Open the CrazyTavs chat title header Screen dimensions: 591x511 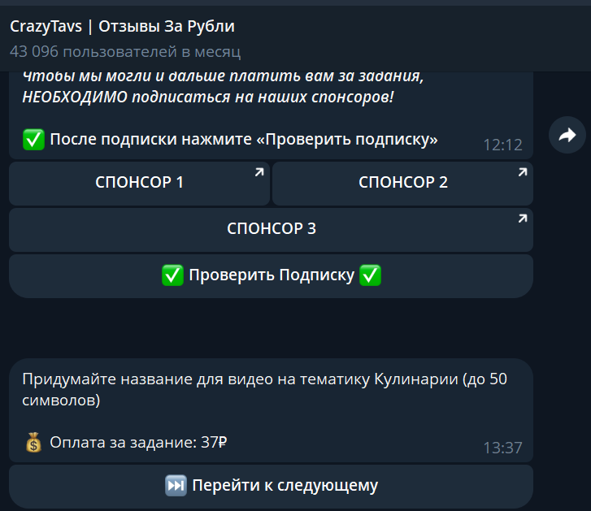122,27
